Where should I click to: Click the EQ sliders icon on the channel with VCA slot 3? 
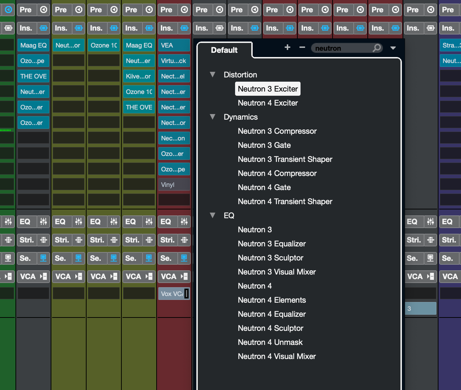430,221
